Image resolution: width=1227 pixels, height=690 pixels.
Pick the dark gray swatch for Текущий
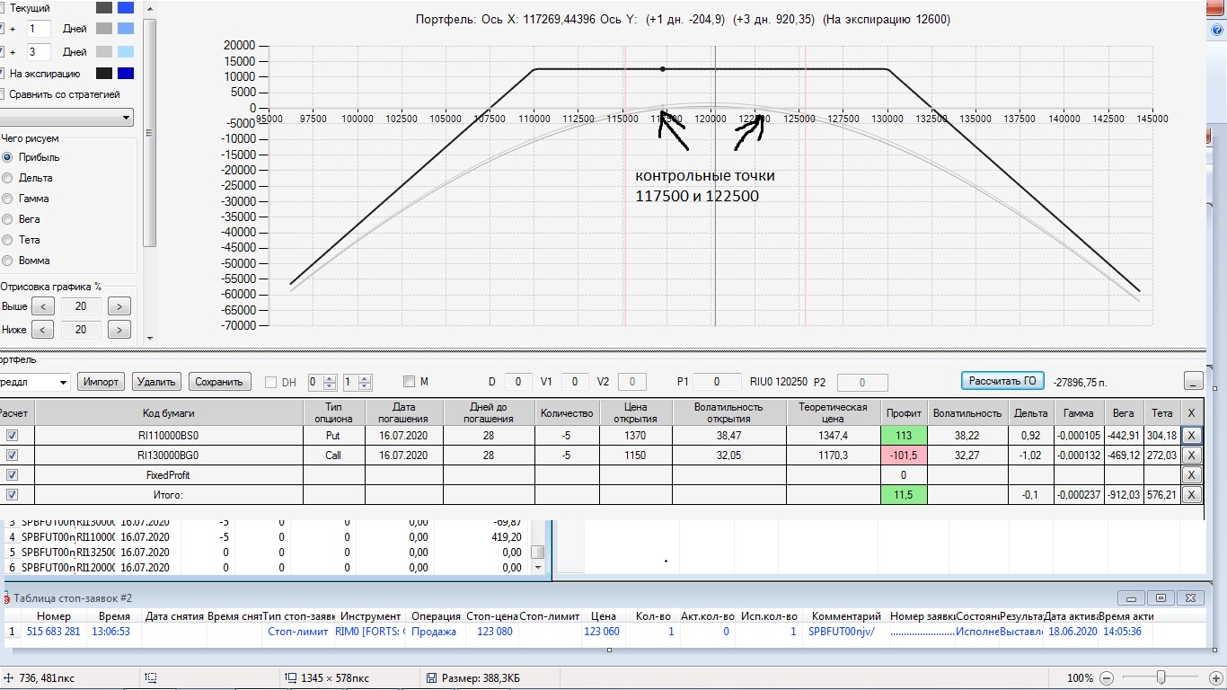coord(104,8)
